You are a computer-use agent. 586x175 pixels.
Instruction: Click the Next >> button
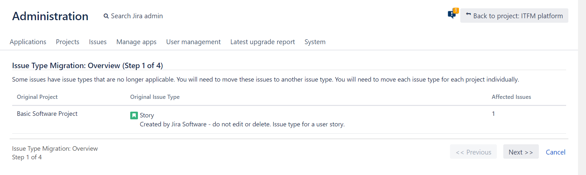pyautogui.click(x=521, y=152)
